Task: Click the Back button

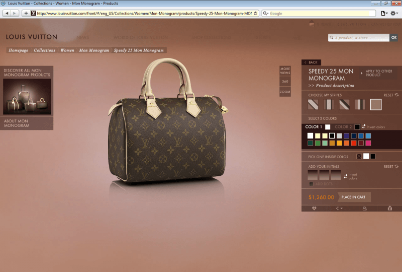Action: click(311, 62)
